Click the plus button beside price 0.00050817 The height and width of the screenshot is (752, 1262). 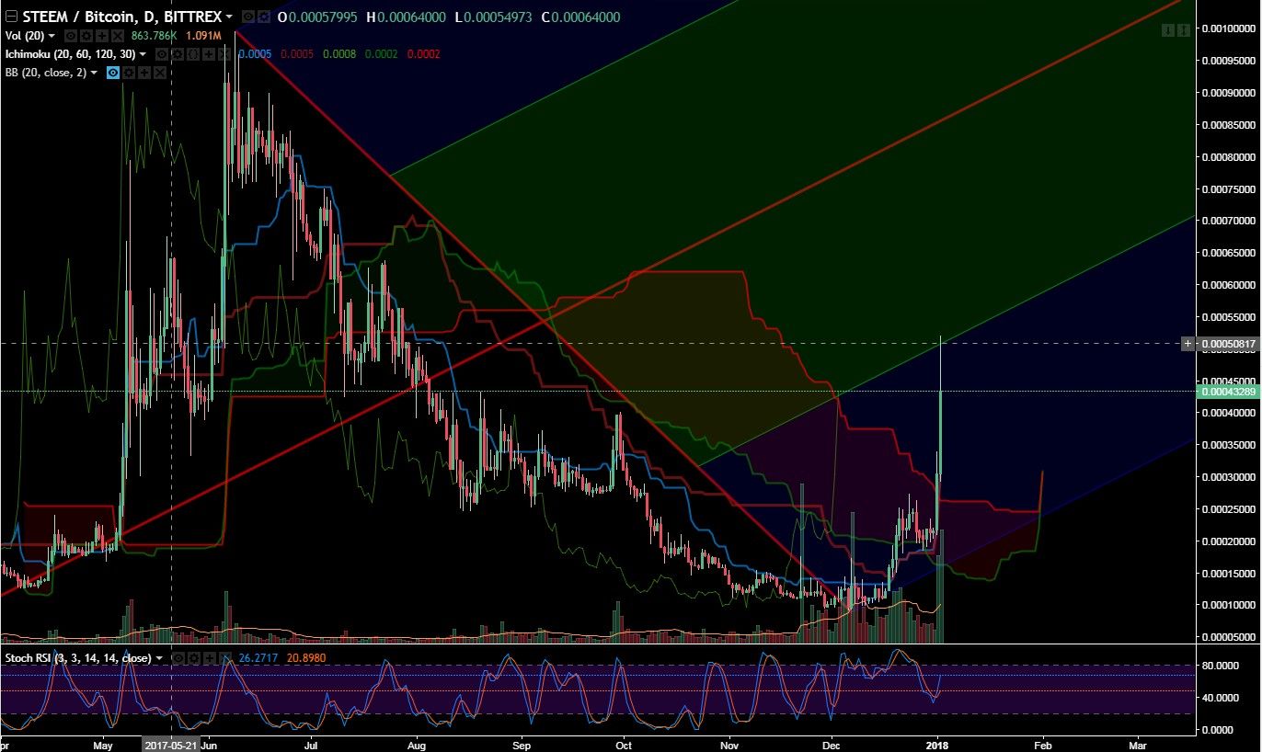pos(1187,344)
